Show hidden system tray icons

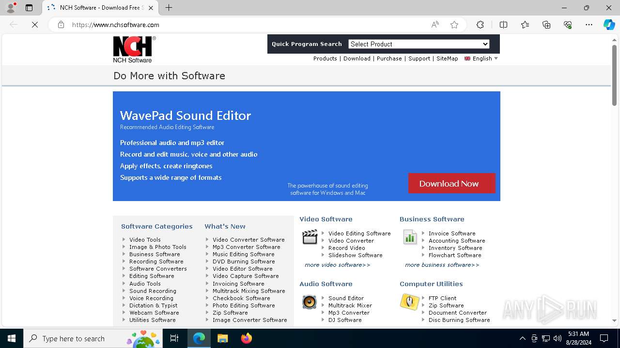(x=522, y=338)
